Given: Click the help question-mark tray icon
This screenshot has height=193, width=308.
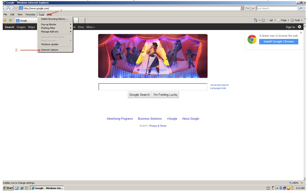Looking at the screenshot, I should 268,188.
